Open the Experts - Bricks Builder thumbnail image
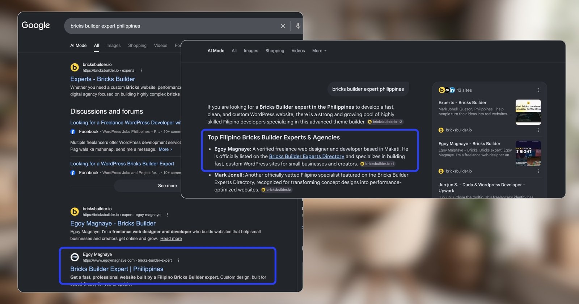Viewport: 579px width, 304px height. (x=528, y=112)
